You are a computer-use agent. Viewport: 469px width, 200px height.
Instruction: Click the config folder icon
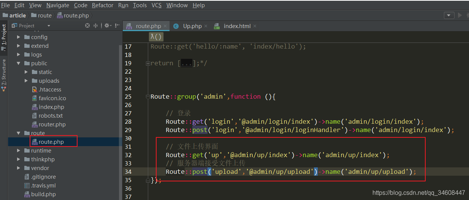[27, 37]
